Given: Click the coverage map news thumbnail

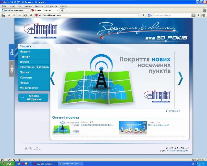Looking at the screenshot, I should point(66,128).
